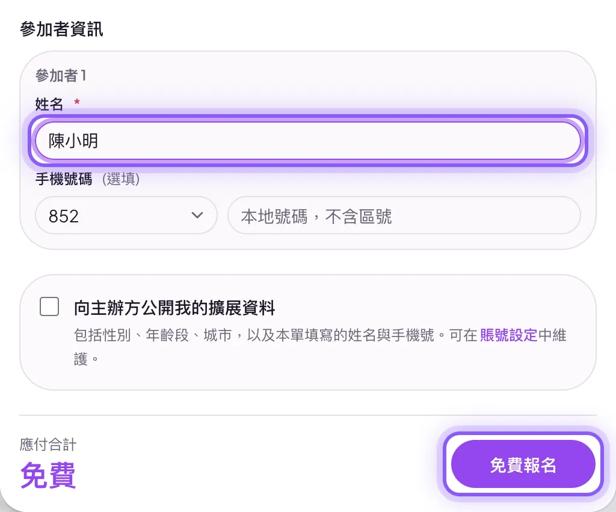Image resolution: width=616 pixels, height=512 pixels.
Task: Open the 賬號設定 link
Action: pyautogui.click(x=508, y=335)
